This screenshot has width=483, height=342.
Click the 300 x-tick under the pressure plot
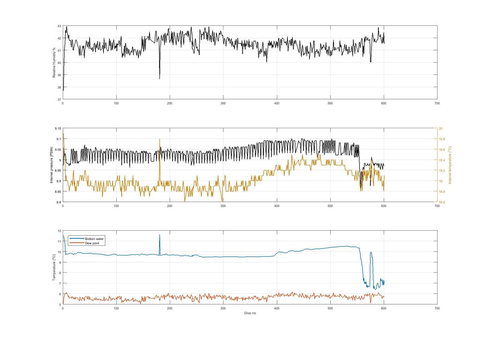pyautogui.click(x=223, y=206)
